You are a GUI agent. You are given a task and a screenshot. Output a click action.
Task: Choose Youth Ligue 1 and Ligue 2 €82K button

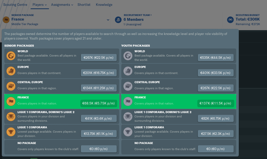point(216,118)
